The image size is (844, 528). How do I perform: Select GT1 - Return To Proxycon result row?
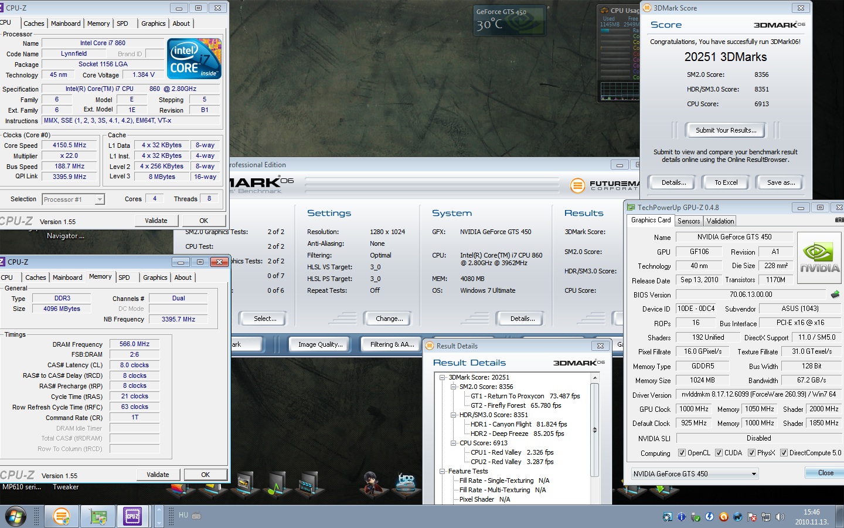coord(525,396)
